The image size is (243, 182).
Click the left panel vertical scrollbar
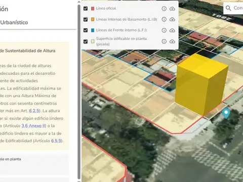pos(79,92)
